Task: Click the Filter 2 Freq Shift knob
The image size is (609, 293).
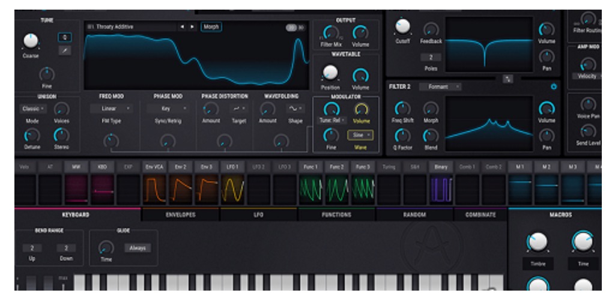Action: coord(402,109)
